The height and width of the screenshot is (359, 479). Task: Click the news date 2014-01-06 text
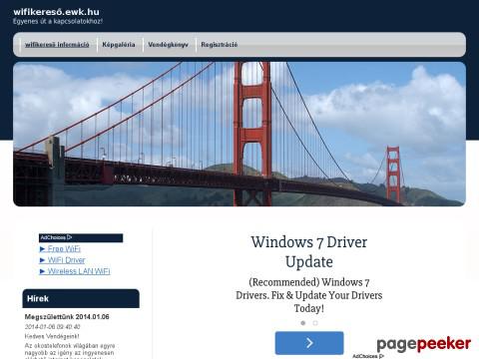click(x=52, y=327)
